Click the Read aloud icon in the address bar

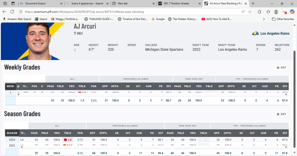(243, 12)
